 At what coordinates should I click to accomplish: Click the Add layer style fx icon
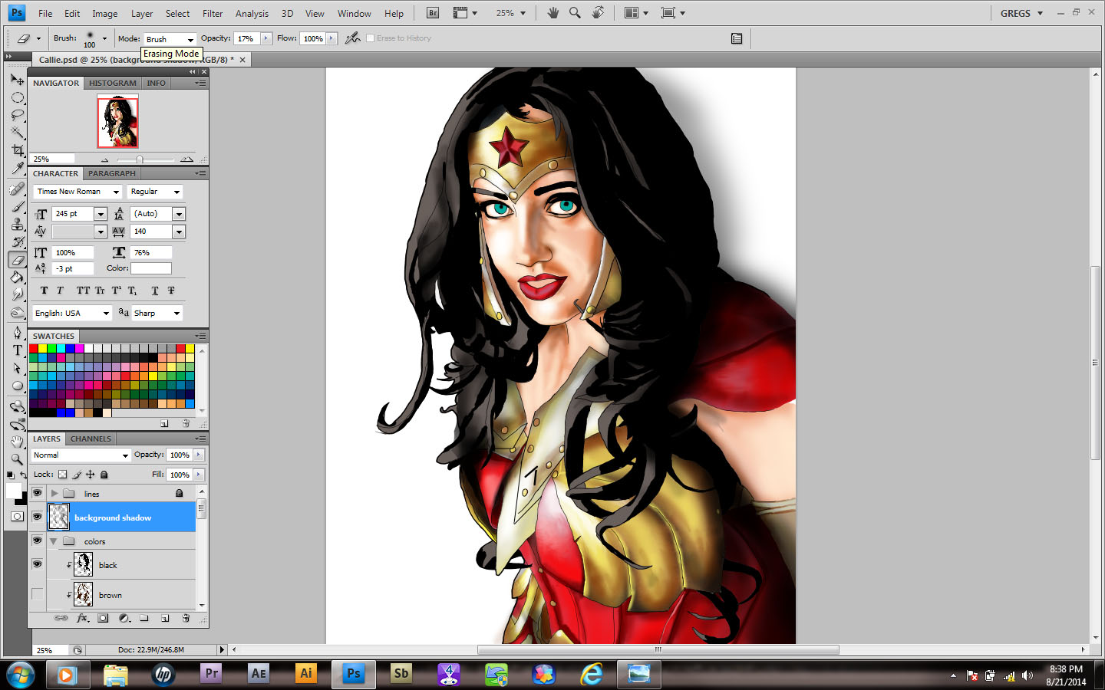(x=82, y=618)
